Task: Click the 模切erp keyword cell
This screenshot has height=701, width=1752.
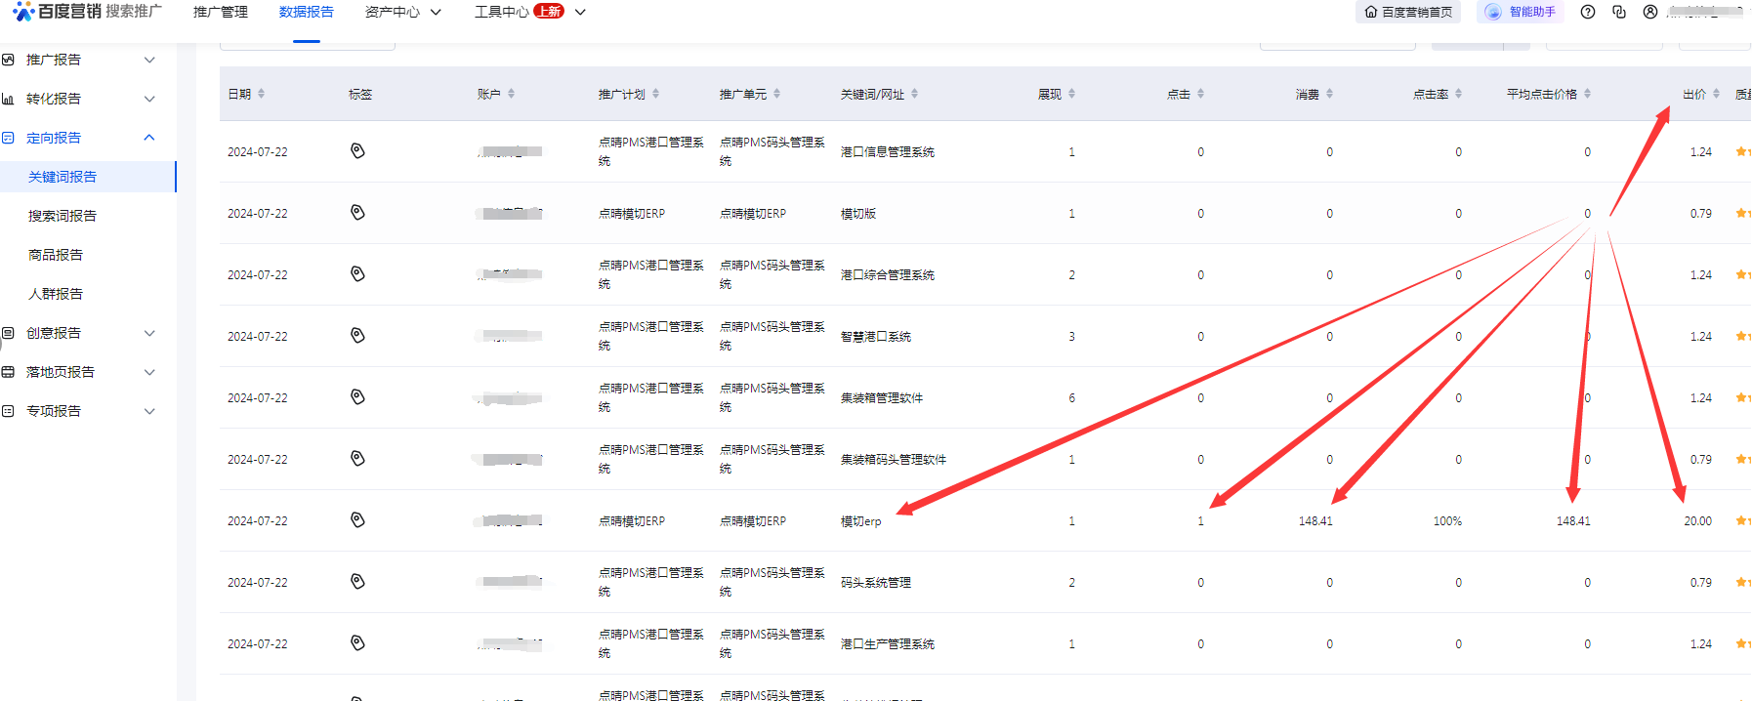Action: pyautogui.click(x=860, y=521)
